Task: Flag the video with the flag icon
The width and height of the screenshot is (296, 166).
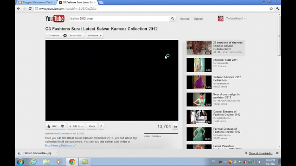Action: (101, 126)
